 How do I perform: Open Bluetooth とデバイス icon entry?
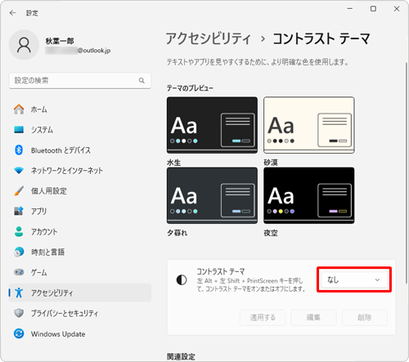pos(19,150)
